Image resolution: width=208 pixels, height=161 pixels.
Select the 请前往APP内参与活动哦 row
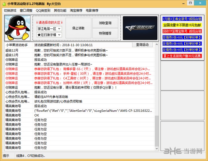pos(79,97)
